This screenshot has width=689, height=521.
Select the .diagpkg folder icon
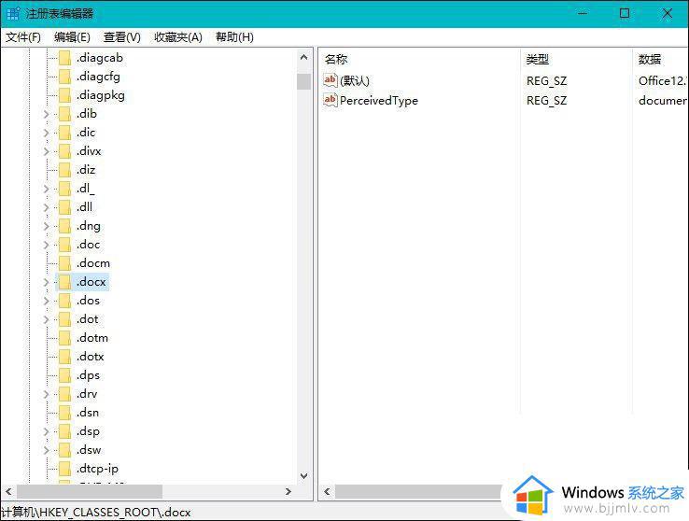65,95
